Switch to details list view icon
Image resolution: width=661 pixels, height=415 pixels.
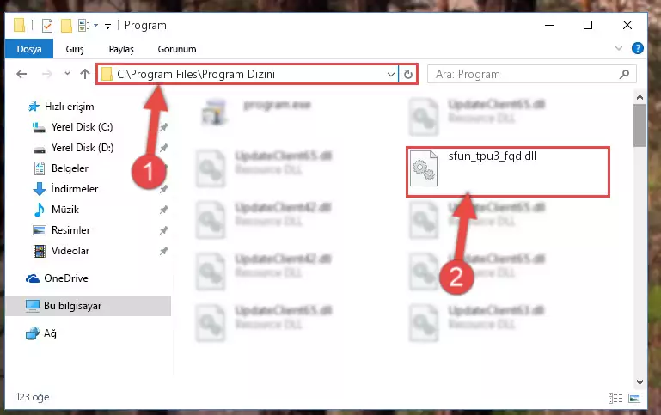615,398
